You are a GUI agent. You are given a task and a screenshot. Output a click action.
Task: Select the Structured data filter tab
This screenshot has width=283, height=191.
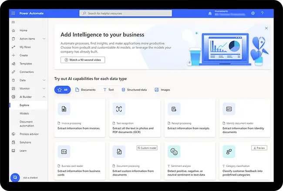pyautogui.click(x=134, y=90)
